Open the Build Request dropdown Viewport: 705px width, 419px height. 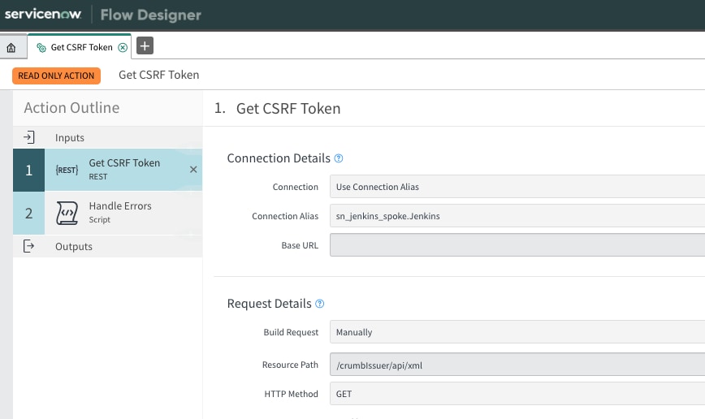coord(517,332)
